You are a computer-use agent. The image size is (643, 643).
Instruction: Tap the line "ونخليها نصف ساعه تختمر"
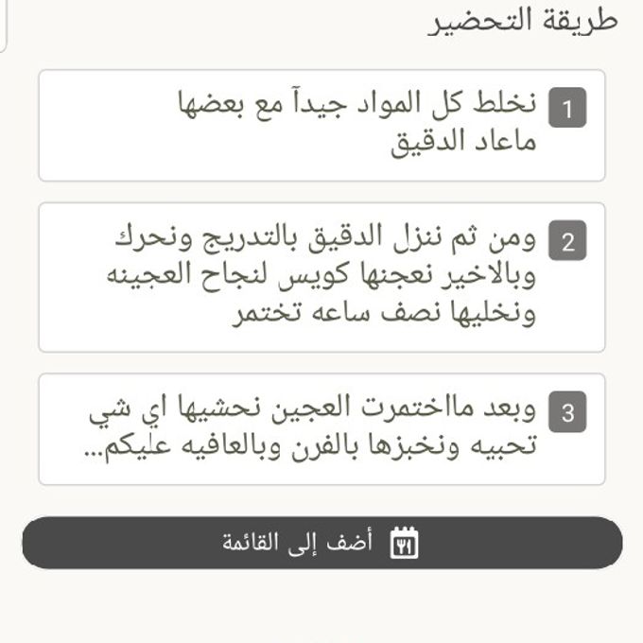tap(384, 314)
